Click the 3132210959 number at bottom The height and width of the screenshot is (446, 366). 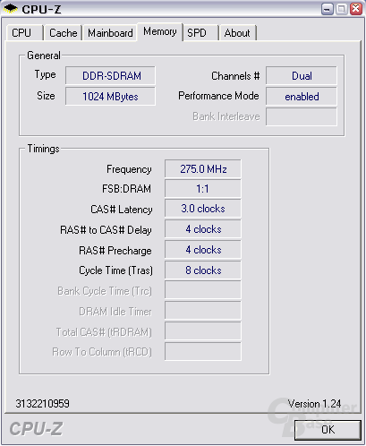pyautogui.click(x=43, y=404)
